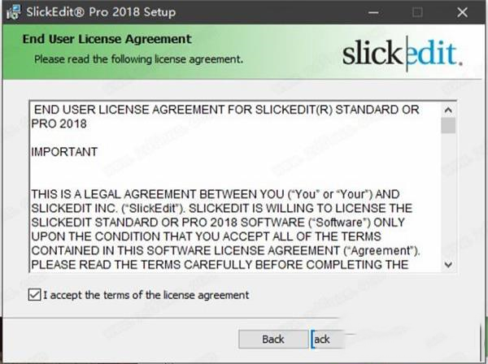Click the 'End User License Agreement' heading
Viewport: 488px width, 364px height.
(107, 39)
